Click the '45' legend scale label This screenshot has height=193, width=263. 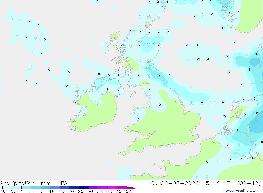(119, 191)
